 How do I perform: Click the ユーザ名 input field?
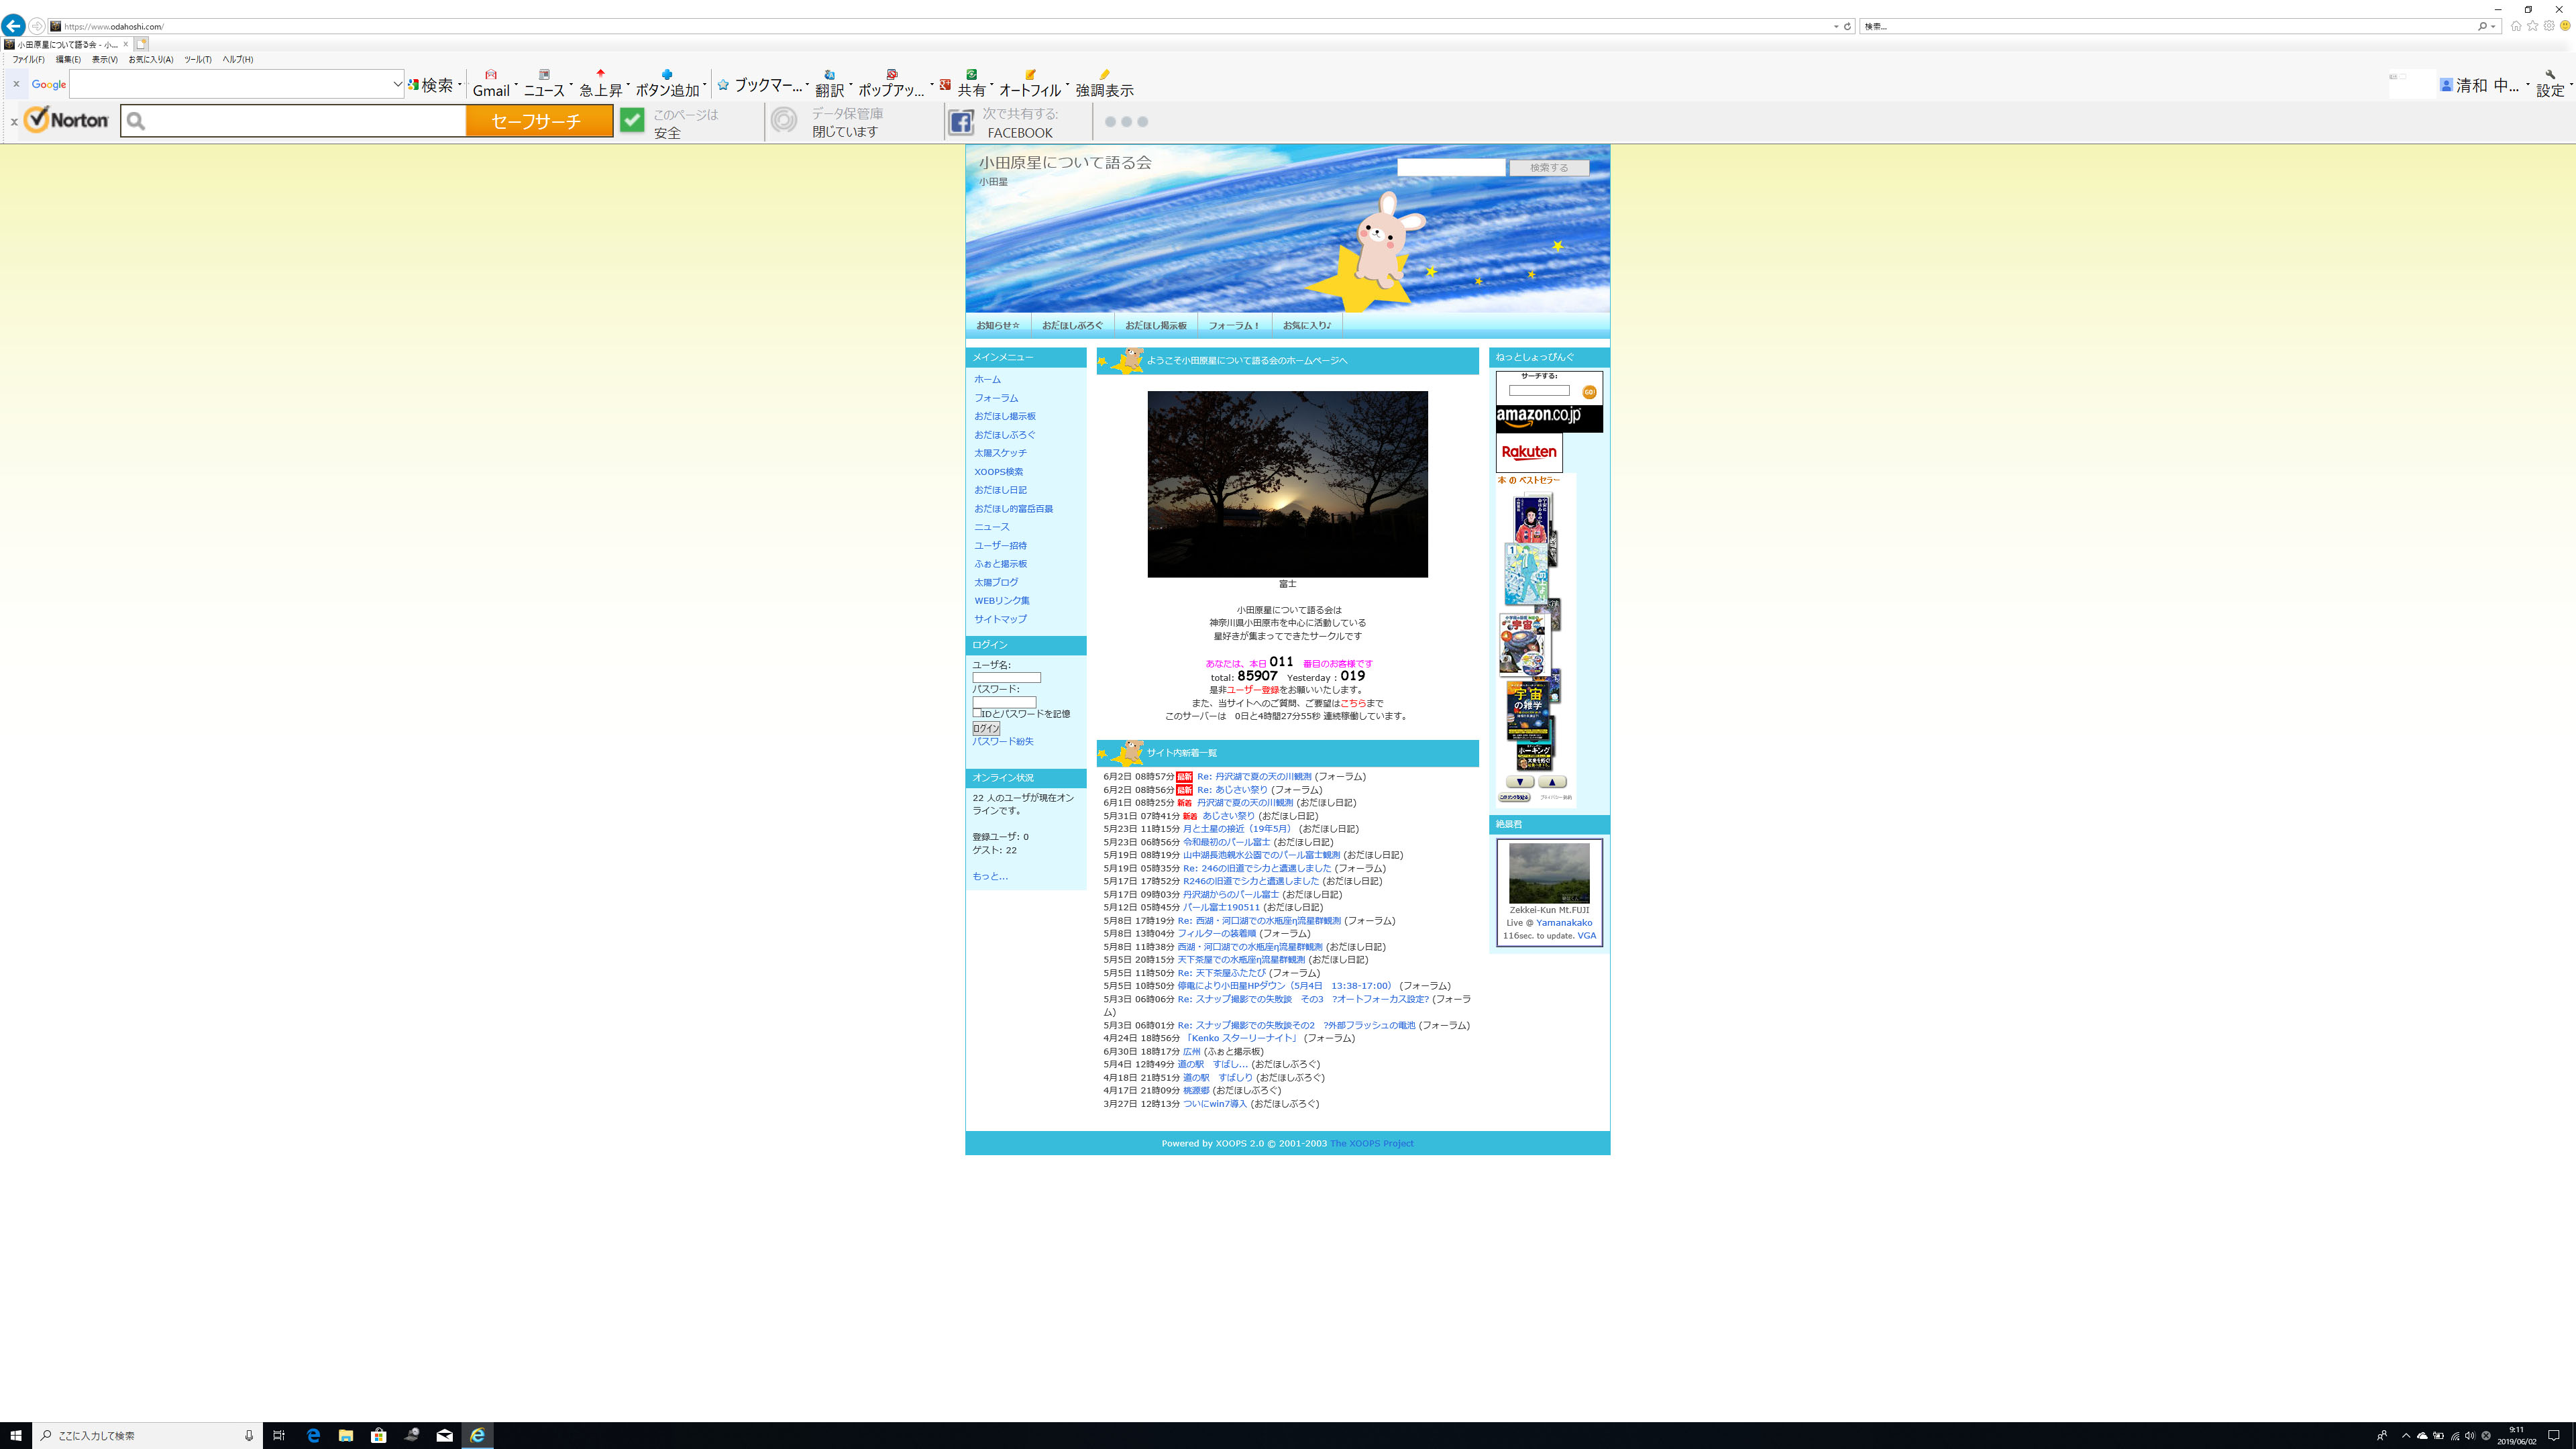pos(1007,678)
